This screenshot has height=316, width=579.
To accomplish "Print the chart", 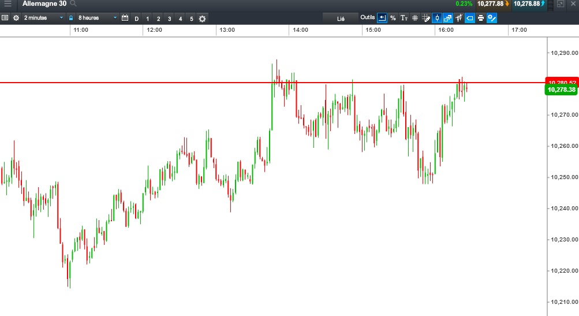I will coord(481,18).
